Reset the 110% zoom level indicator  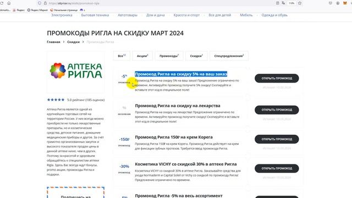click(x=291, y=3)
